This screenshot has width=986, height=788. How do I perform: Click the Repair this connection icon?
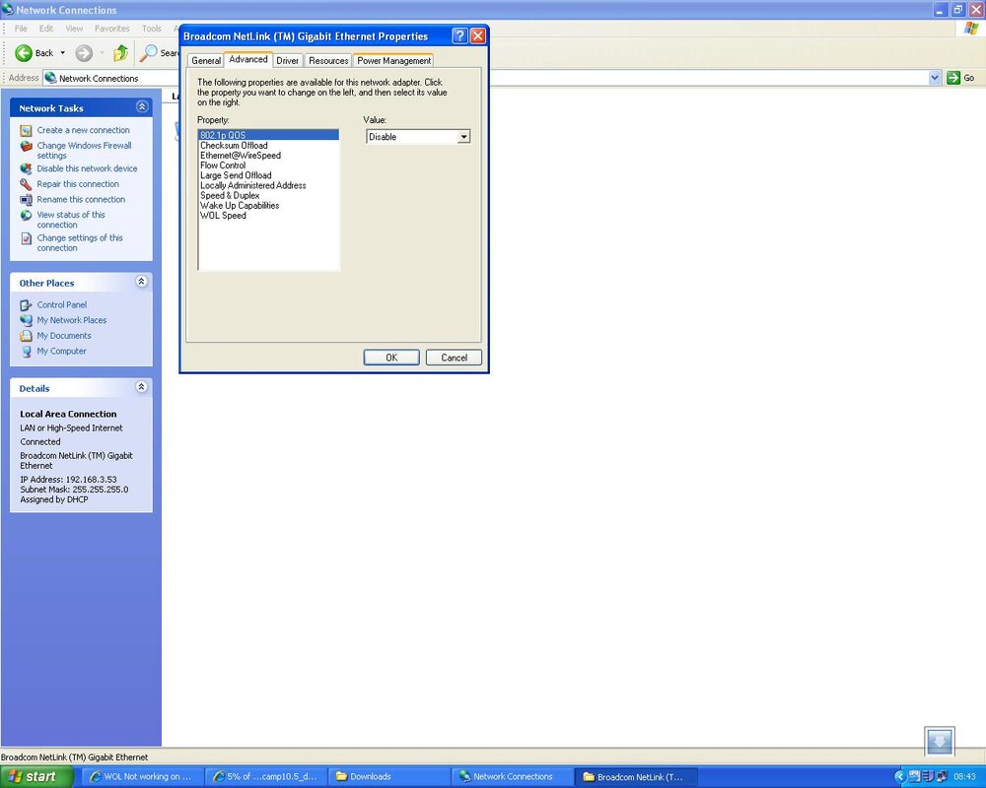(x=26, y=184)
